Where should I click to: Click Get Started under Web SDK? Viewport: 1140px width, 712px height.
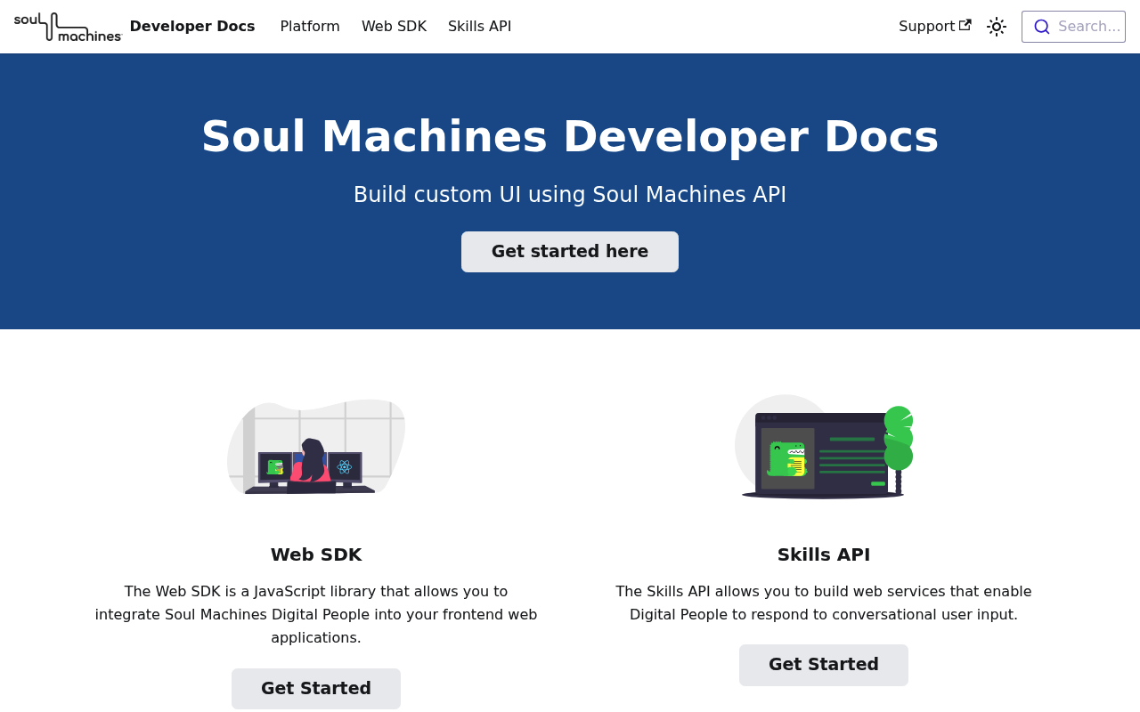click(316, 689)
